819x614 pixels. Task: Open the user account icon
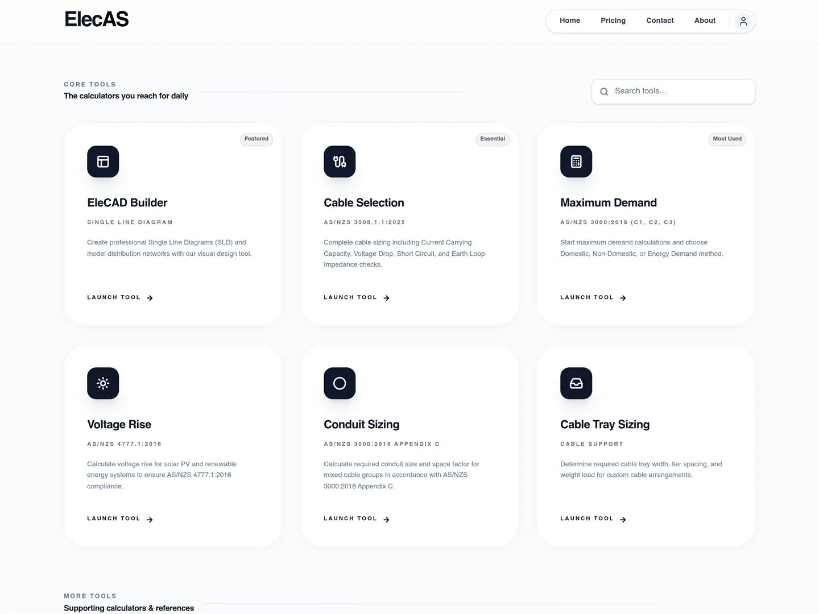coord(743,22)
